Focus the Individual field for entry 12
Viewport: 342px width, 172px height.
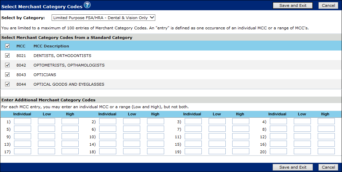click(278, 136)
